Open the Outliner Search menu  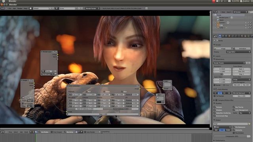[x=229, y=12]
